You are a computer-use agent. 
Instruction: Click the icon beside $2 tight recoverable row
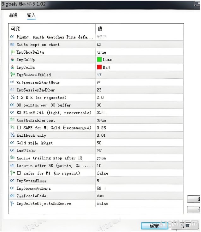12,112
